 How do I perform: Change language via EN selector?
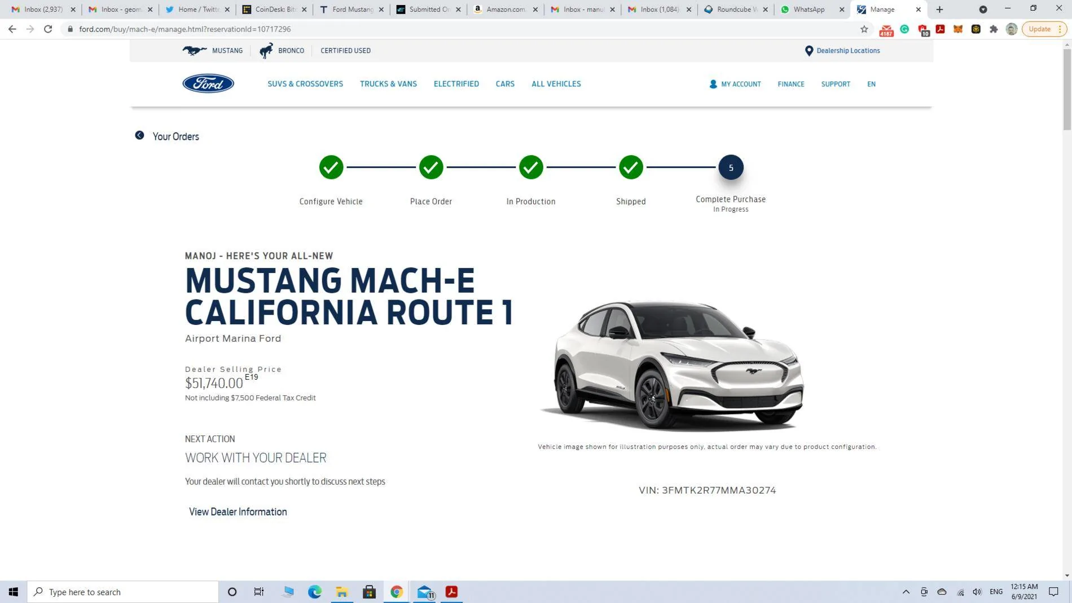(x=871, y=84)
